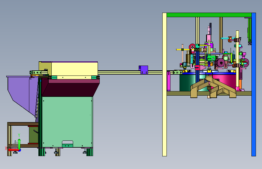Select the blue right column of the frame

click(254, 84)
